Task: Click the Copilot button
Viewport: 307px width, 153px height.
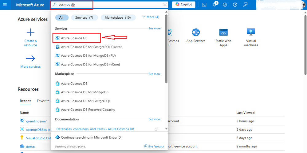Action: 184,5
